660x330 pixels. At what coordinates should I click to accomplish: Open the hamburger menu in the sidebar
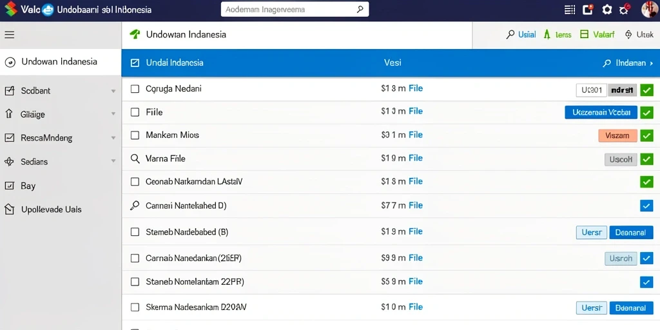click(x=9, y=35)
